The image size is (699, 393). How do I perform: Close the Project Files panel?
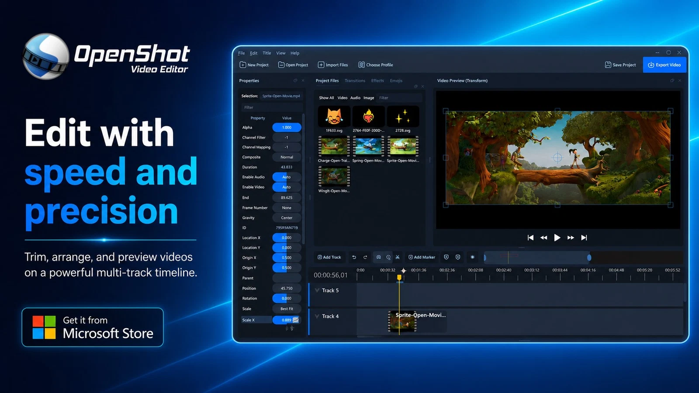tap(422, 86)
